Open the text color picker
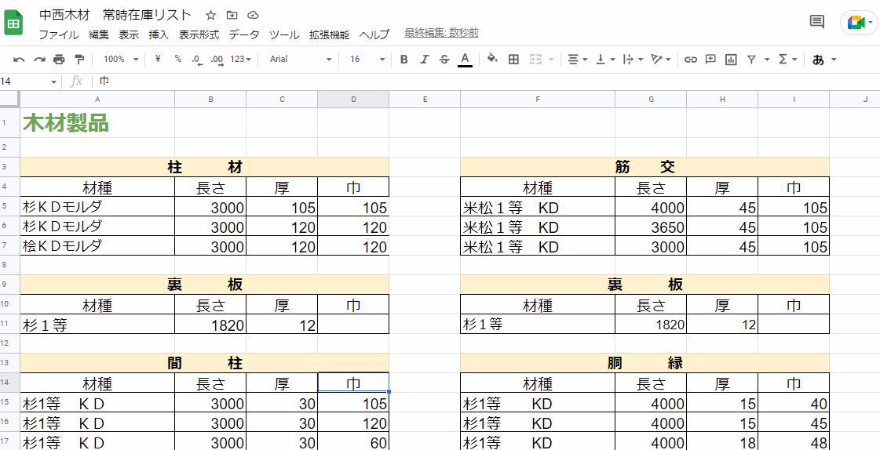Screen dimensions: 880x450 click(x=465, y=60)
